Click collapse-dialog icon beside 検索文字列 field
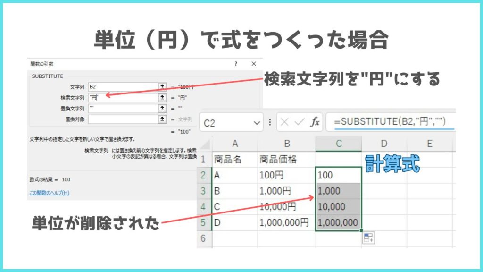This screenshot has height=272, width=483. [163, 97]
